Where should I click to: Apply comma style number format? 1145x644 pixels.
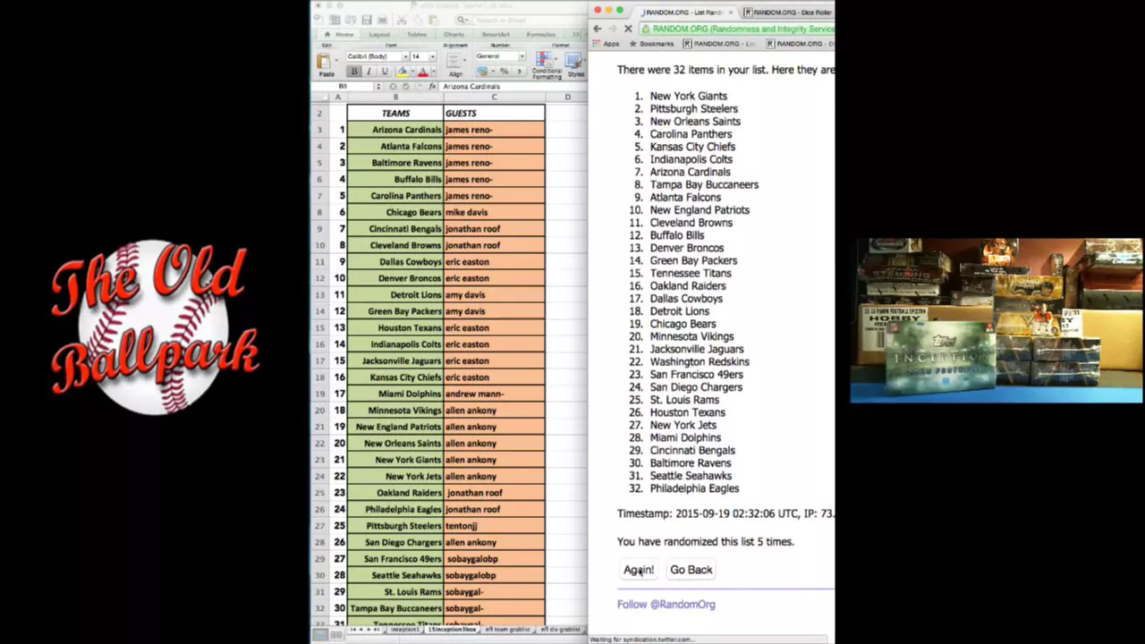(519, 71)
